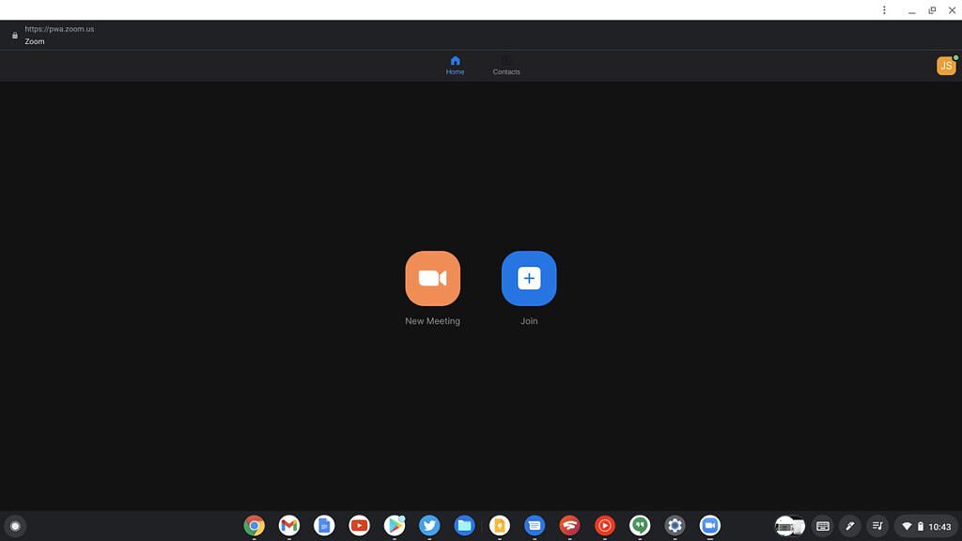The image size is (962, 541).
Task: Launch the Google Play Store
Action: pos(394,526)
